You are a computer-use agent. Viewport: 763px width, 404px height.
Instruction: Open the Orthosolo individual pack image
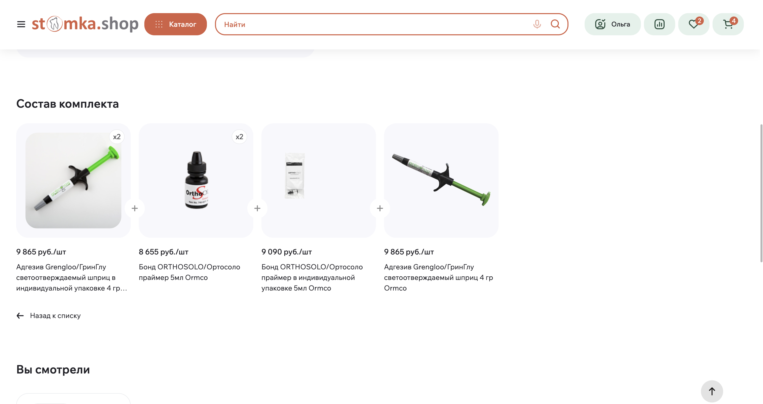tap(319, 181)
